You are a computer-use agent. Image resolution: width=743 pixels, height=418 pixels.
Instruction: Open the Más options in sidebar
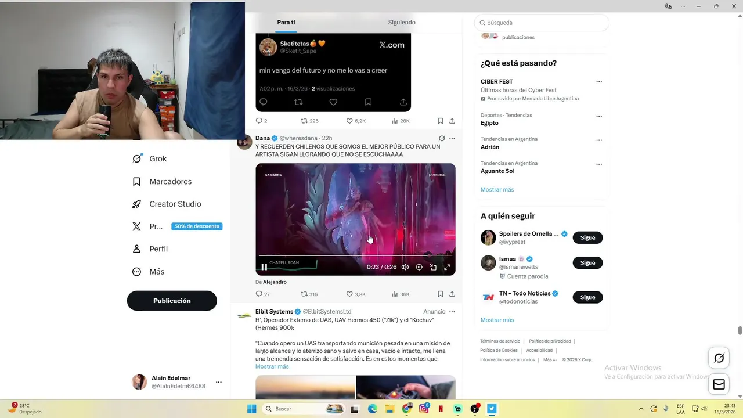(x=149, y=272)
